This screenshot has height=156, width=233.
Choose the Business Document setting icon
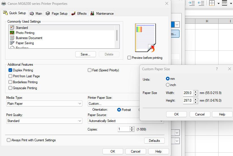click(12, 38)
